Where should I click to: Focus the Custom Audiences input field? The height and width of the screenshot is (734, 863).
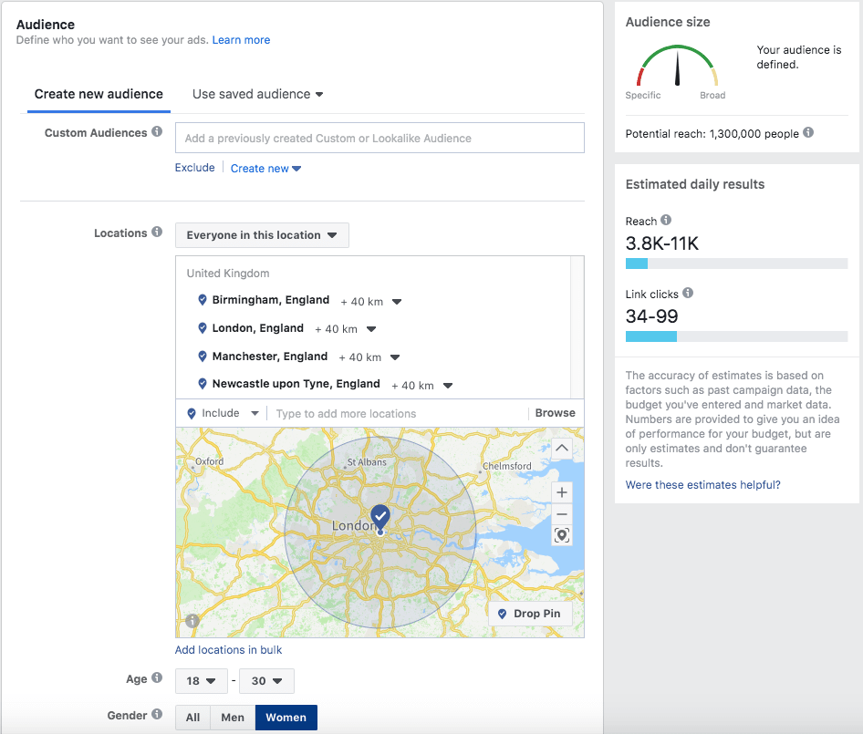click(380, 138)
